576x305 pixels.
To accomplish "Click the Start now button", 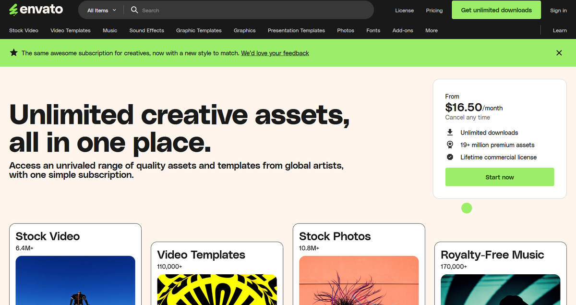I will 500,177.
